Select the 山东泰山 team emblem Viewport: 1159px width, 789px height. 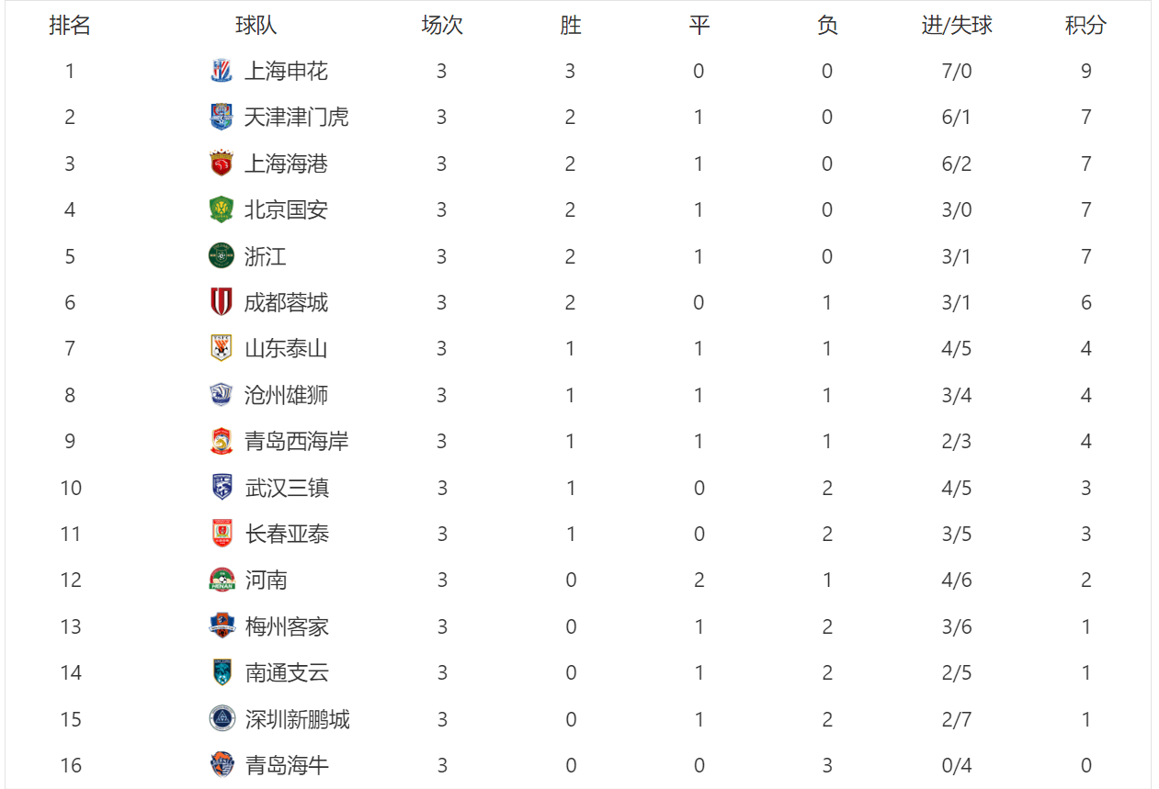coord(222,348)
